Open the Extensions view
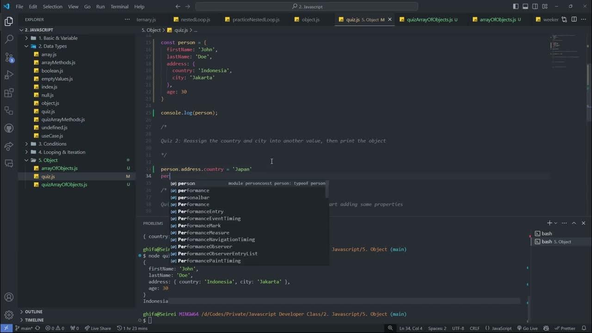Viewport: 592px width, 333px height. (x=9, y=93)
